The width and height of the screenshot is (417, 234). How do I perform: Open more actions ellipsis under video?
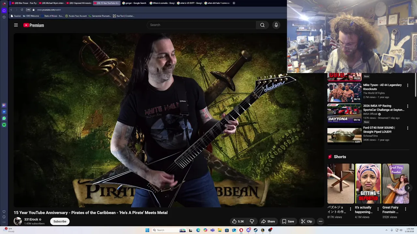click(x=321, y=221)
